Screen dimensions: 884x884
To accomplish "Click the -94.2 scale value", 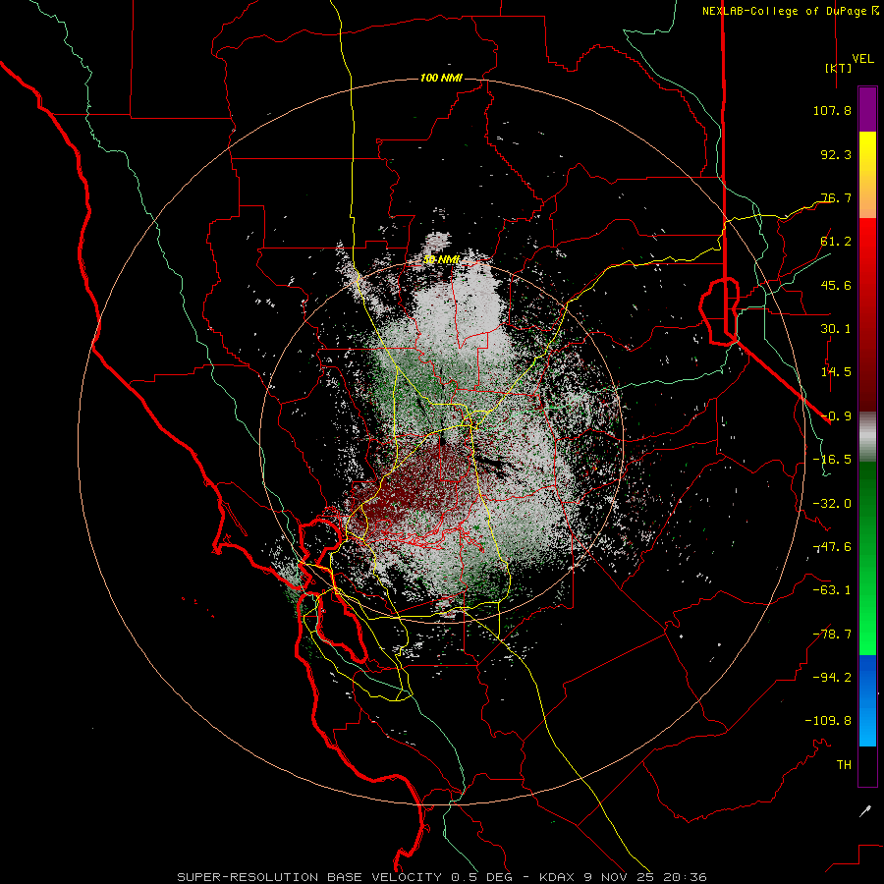I will [x=832, y=678].
